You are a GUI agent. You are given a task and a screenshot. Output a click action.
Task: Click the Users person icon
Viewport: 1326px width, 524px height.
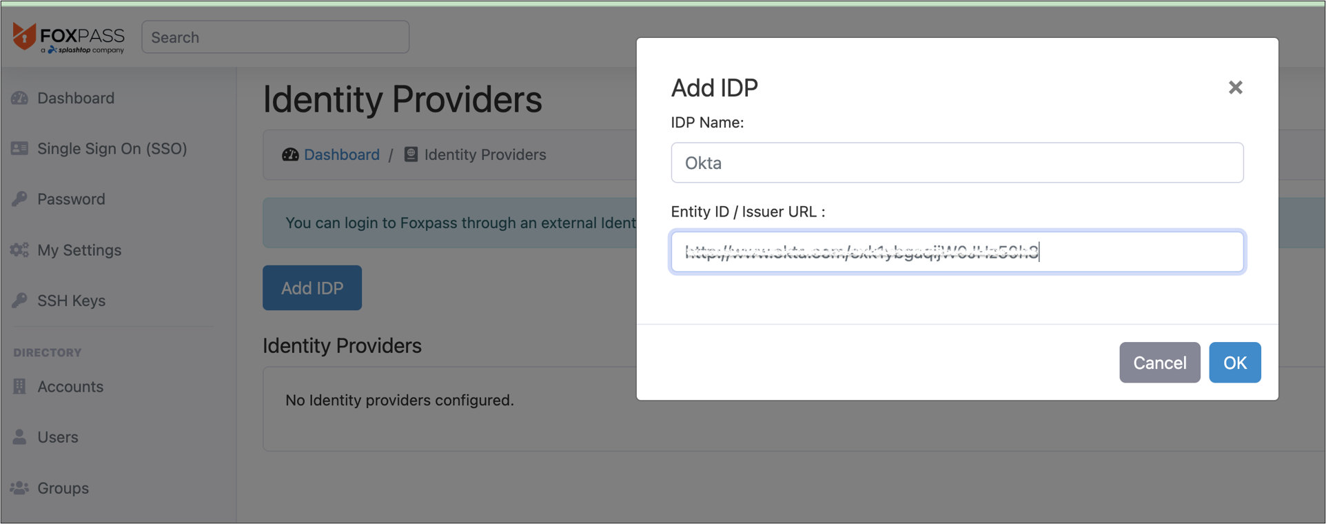(x=19, y=437)
